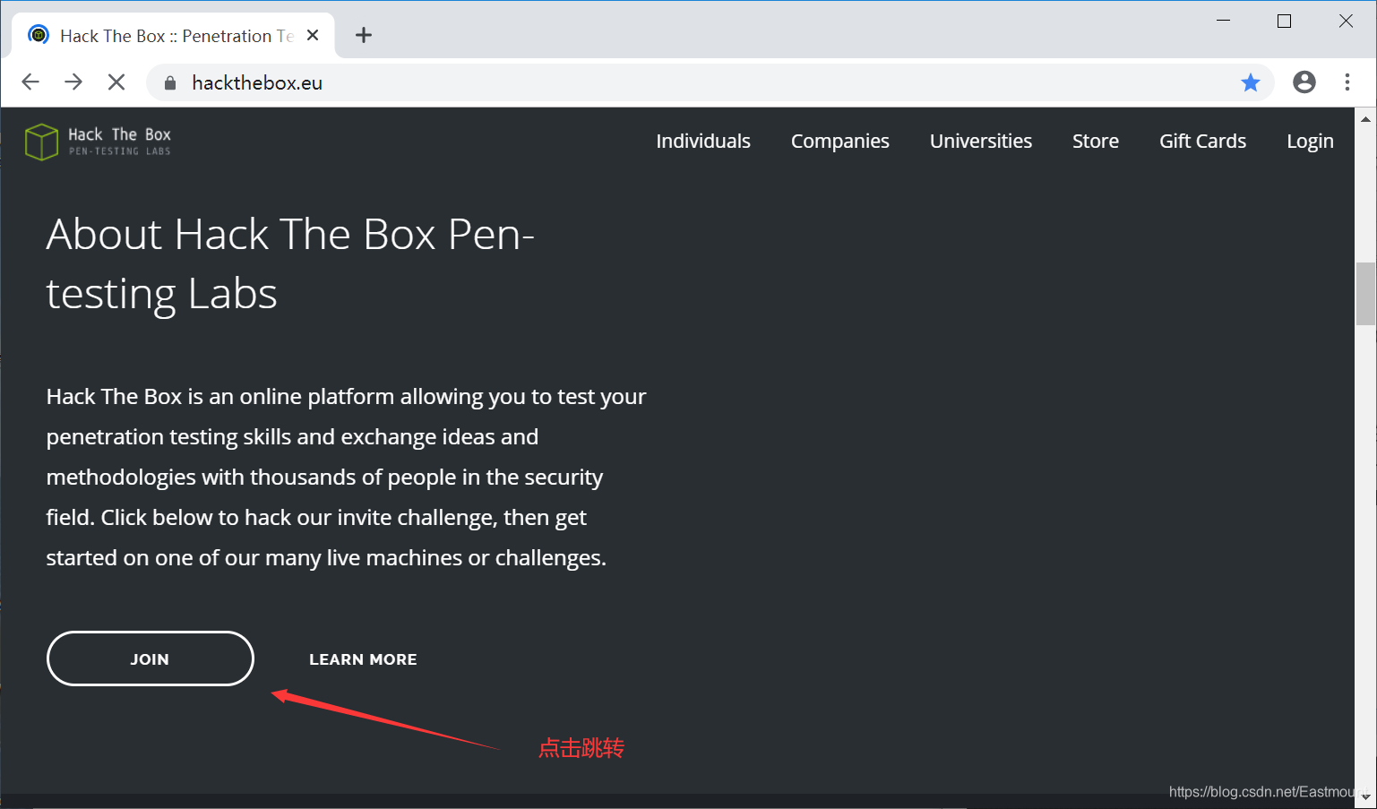Click the padlock site security icon

(170, 83)
